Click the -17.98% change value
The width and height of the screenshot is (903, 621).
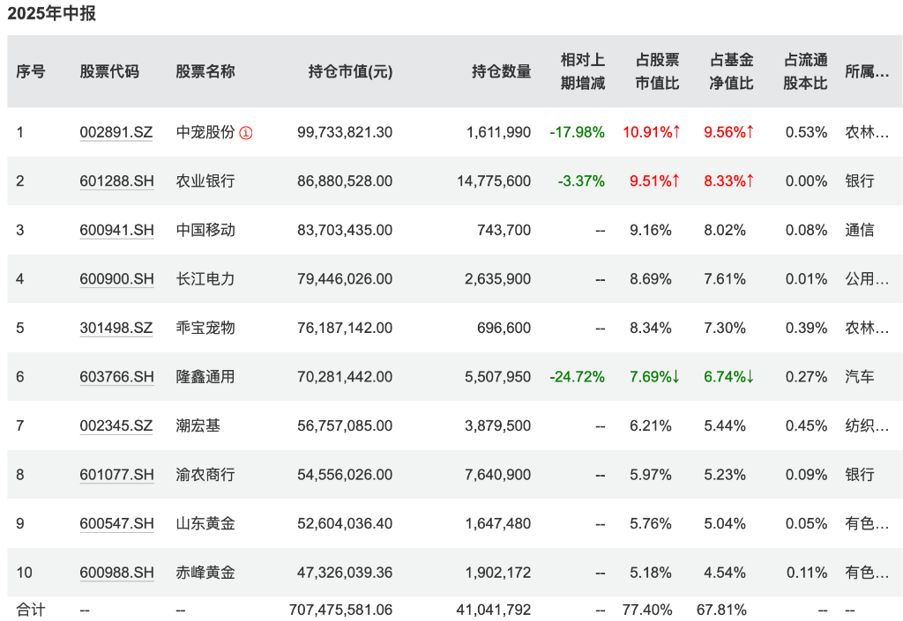tap(577, 132)
